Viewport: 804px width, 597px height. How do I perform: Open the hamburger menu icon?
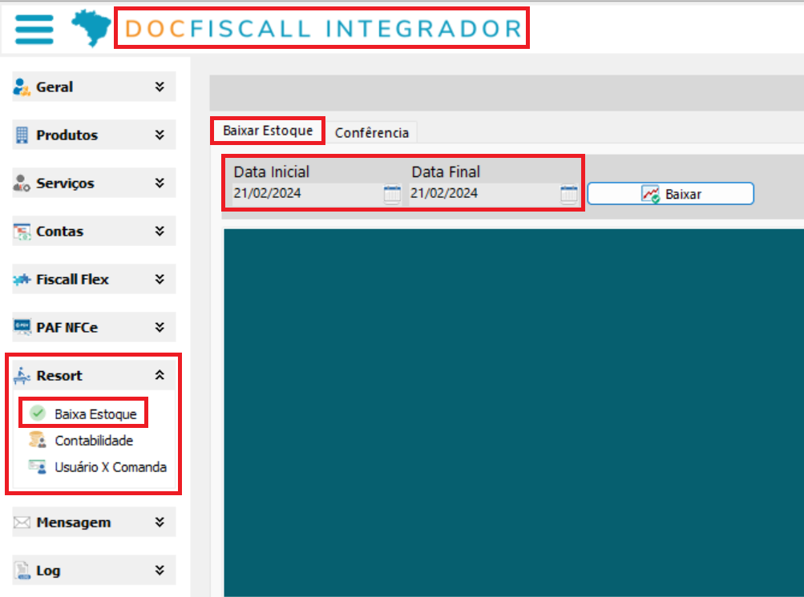[x=34, y=29]
